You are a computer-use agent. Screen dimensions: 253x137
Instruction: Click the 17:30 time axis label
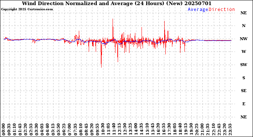click(169, 130)
